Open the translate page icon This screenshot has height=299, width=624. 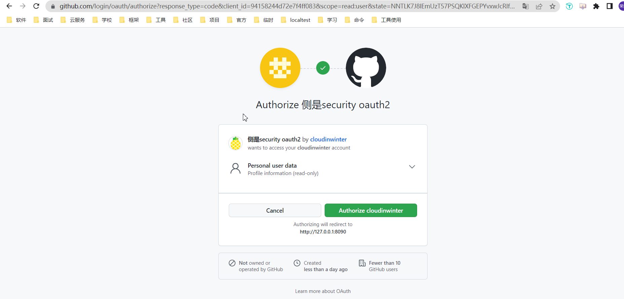[525, 6]
